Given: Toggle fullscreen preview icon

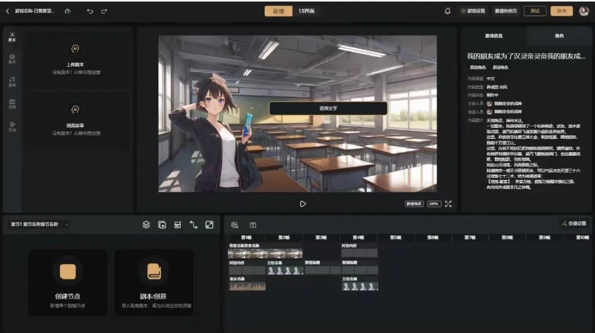Looking at the screenshot, I should [448, 204].
